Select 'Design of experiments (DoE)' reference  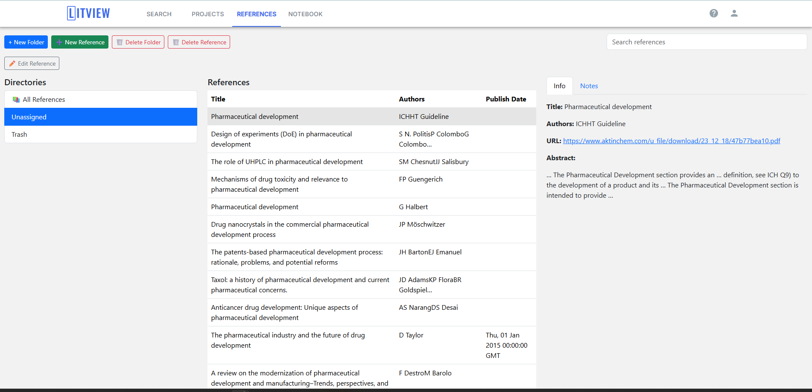coord(372,139)
